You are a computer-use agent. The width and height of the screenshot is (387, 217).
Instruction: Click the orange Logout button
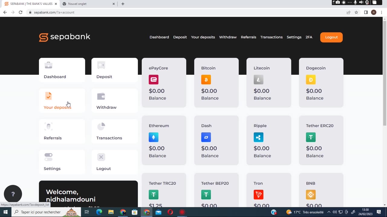tap(331, 37)
